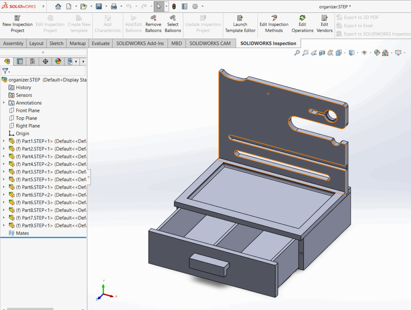Screen dimensions: 411x310
Task: Open View Settings monitor icon
Action: pyautogui.click(x=398, y=53)
